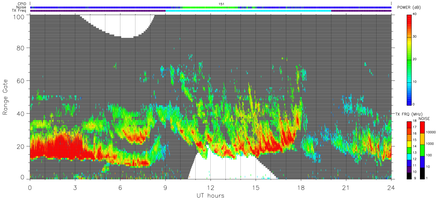
Task: Click the red segment of NOISE scale
Action: [x=423, y=127]
